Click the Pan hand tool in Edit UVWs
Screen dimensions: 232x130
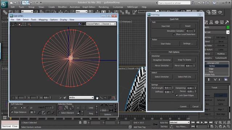coord(97,98)
